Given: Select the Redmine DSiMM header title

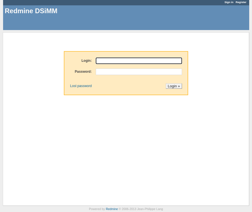Looking at the screenshot, I should 31,11.
